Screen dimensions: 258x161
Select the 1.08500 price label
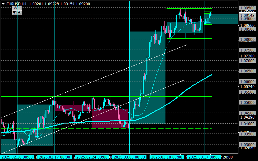point(247,29)
